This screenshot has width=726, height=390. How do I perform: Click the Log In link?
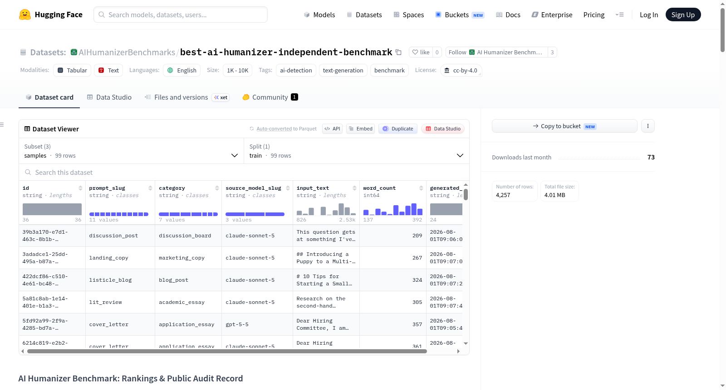coord(649,14)
